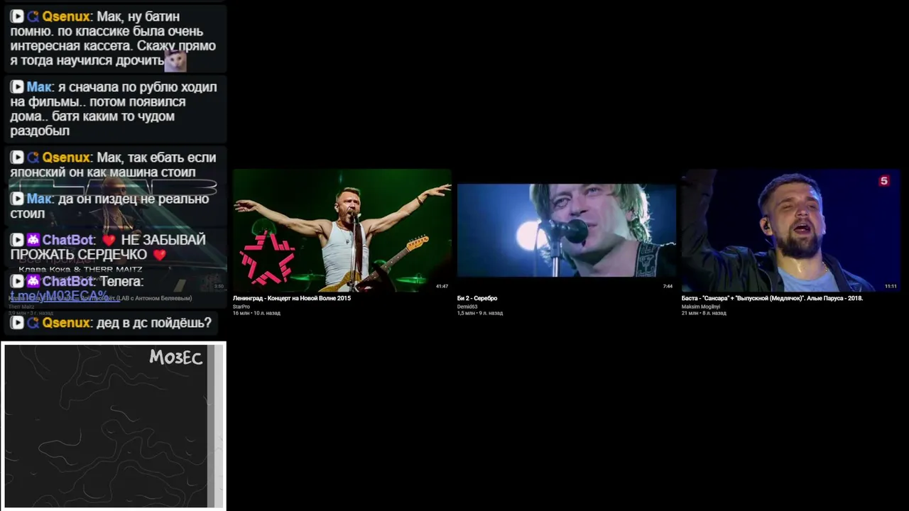This screenshot has width=909, height=511.
Task: Click ChatBot username in "НЕ ЗАБЫВАЙ" message
Action: (x=68, y=240)
